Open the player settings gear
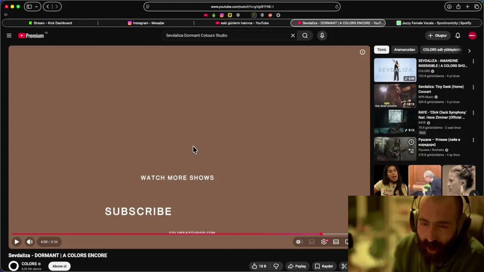 click(324, 242)
